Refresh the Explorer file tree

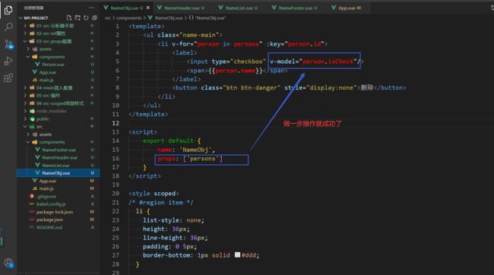pyautogui.click(x=86, y=18)
